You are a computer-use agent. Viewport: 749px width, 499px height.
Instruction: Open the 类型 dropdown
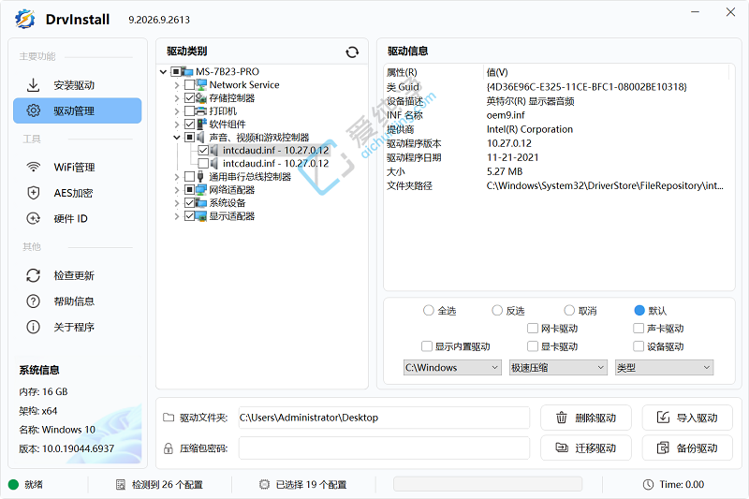coord(665,368)
